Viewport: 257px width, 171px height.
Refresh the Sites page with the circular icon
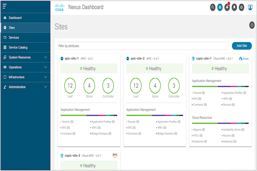click(x=252, y=25)
